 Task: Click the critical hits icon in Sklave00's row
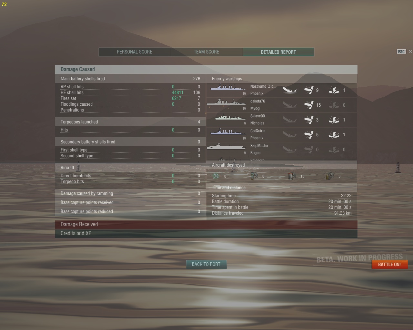[x=334, y=120]
